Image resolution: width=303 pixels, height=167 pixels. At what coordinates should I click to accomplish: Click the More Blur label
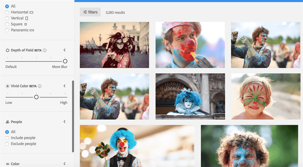click(x=59, y=67)
